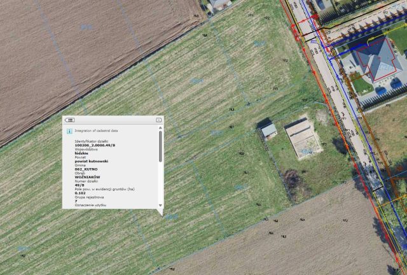Select the parcel identifier 100206_2.0006.49/8
Image resolution: width=407 pixels, height=275 pixels.
pyautogui.click(x=95, y=145)
